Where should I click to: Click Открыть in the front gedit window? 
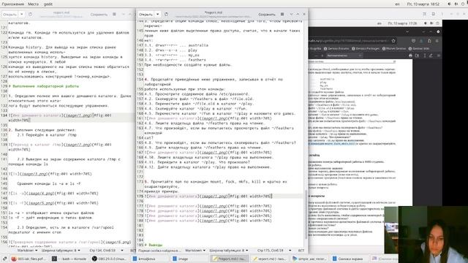click(x=146, y=15)
